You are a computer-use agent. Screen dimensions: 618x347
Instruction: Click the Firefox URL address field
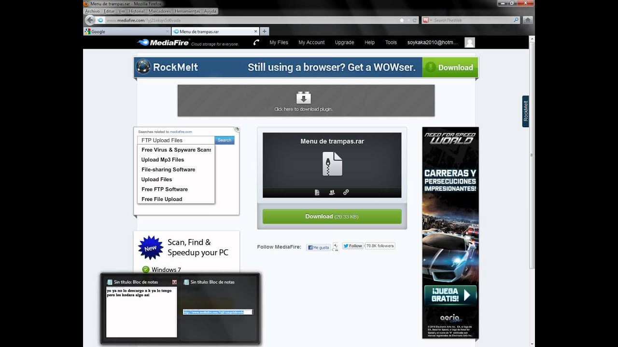[x=251, y=20]
